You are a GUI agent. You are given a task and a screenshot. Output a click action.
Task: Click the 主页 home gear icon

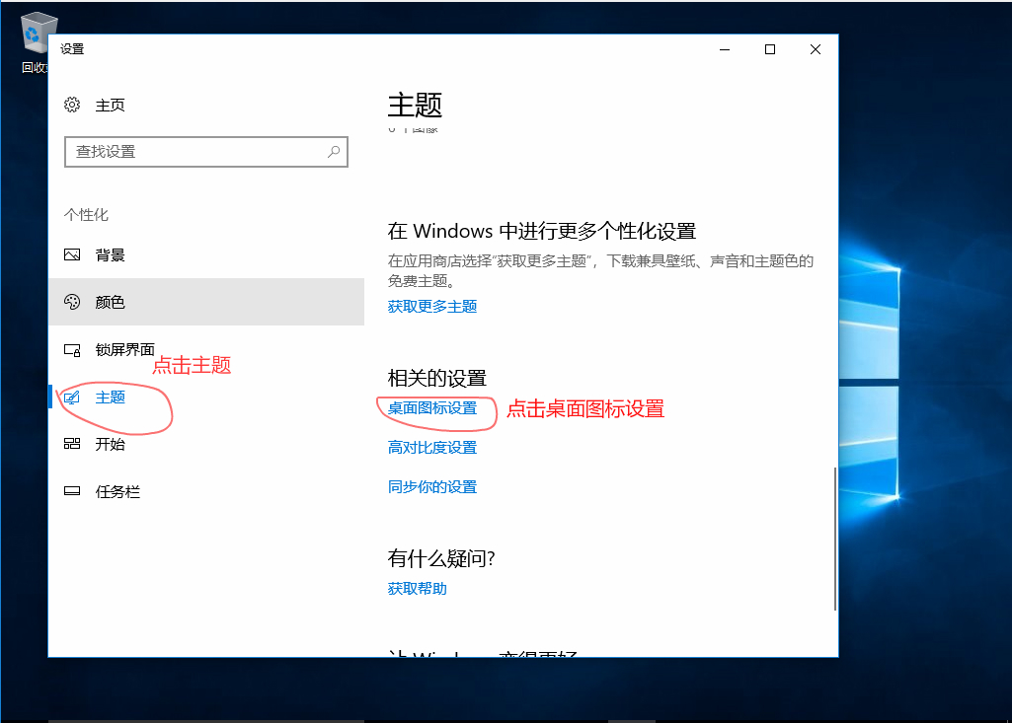point(73,105)
